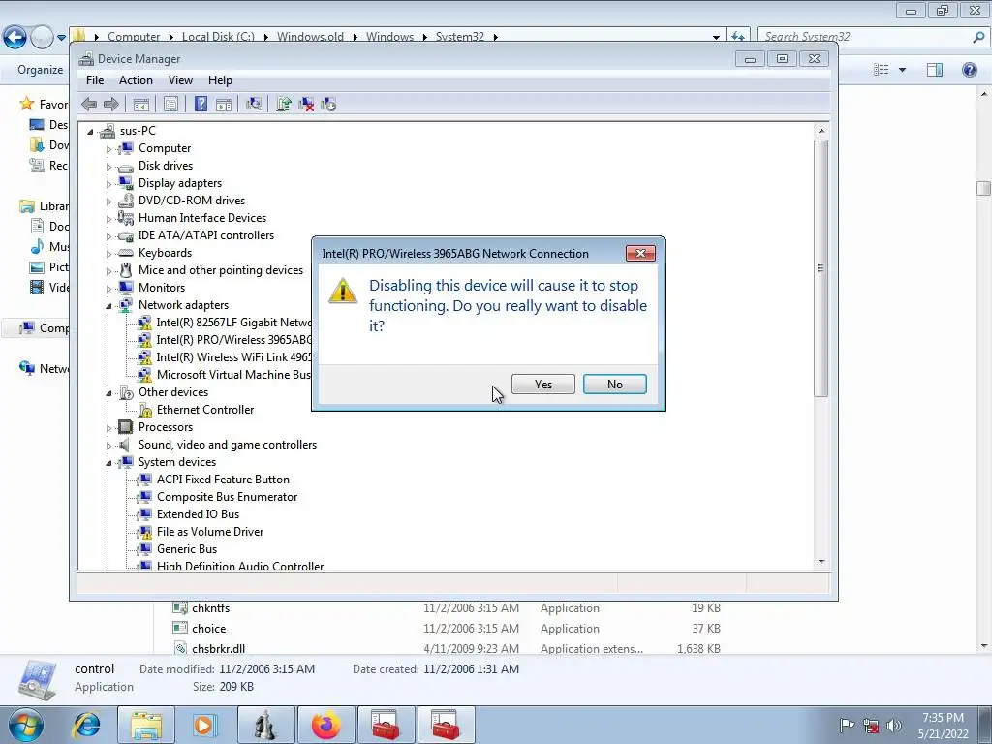Open Explorer change view dropdown arrow

(x=902, y=70)
